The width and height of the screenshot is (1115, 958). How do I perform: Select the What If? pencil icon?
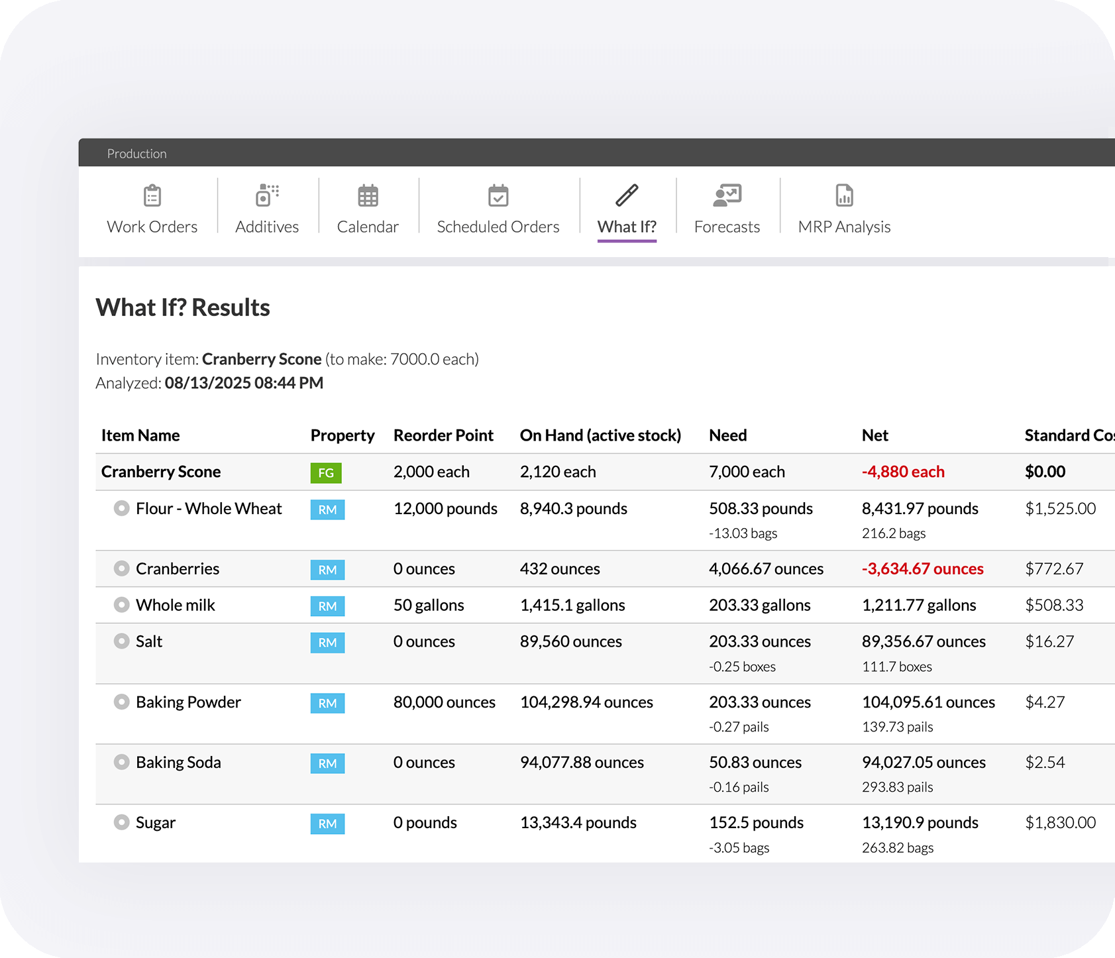pos(627,196)
